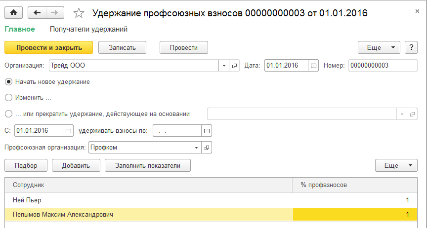Switch to the Главное tab
427x228 pixels.
tap(20, 29)
